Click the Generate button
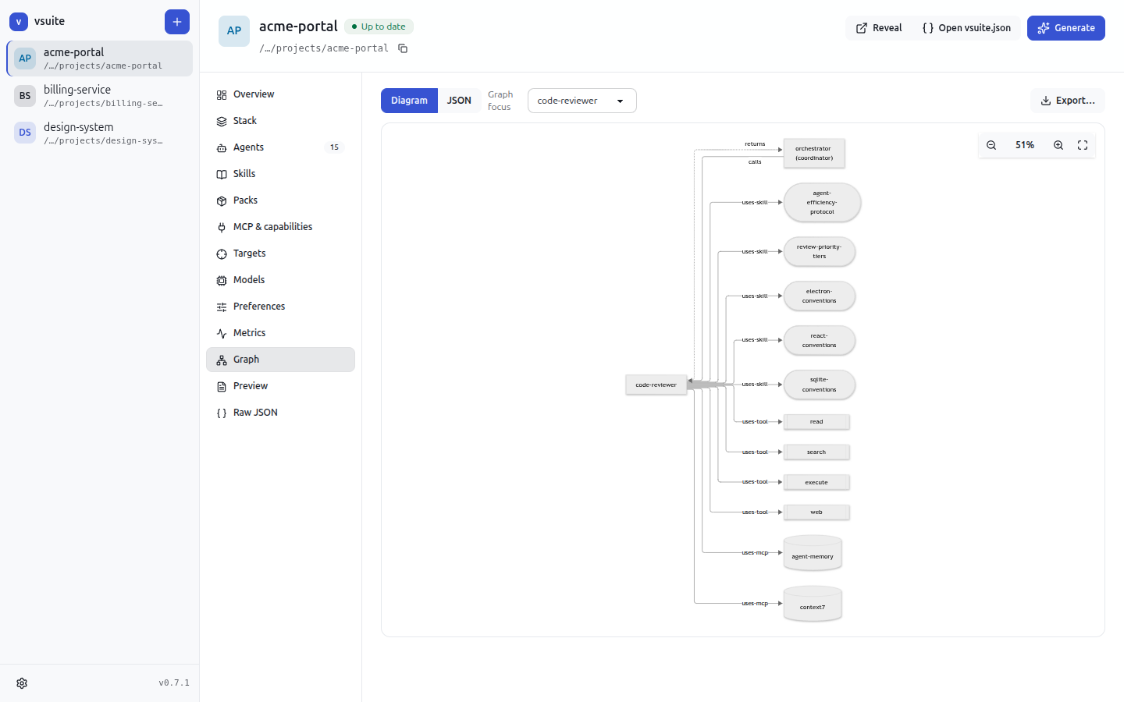Viewport: 1124px width, 702px height. 1066,28
